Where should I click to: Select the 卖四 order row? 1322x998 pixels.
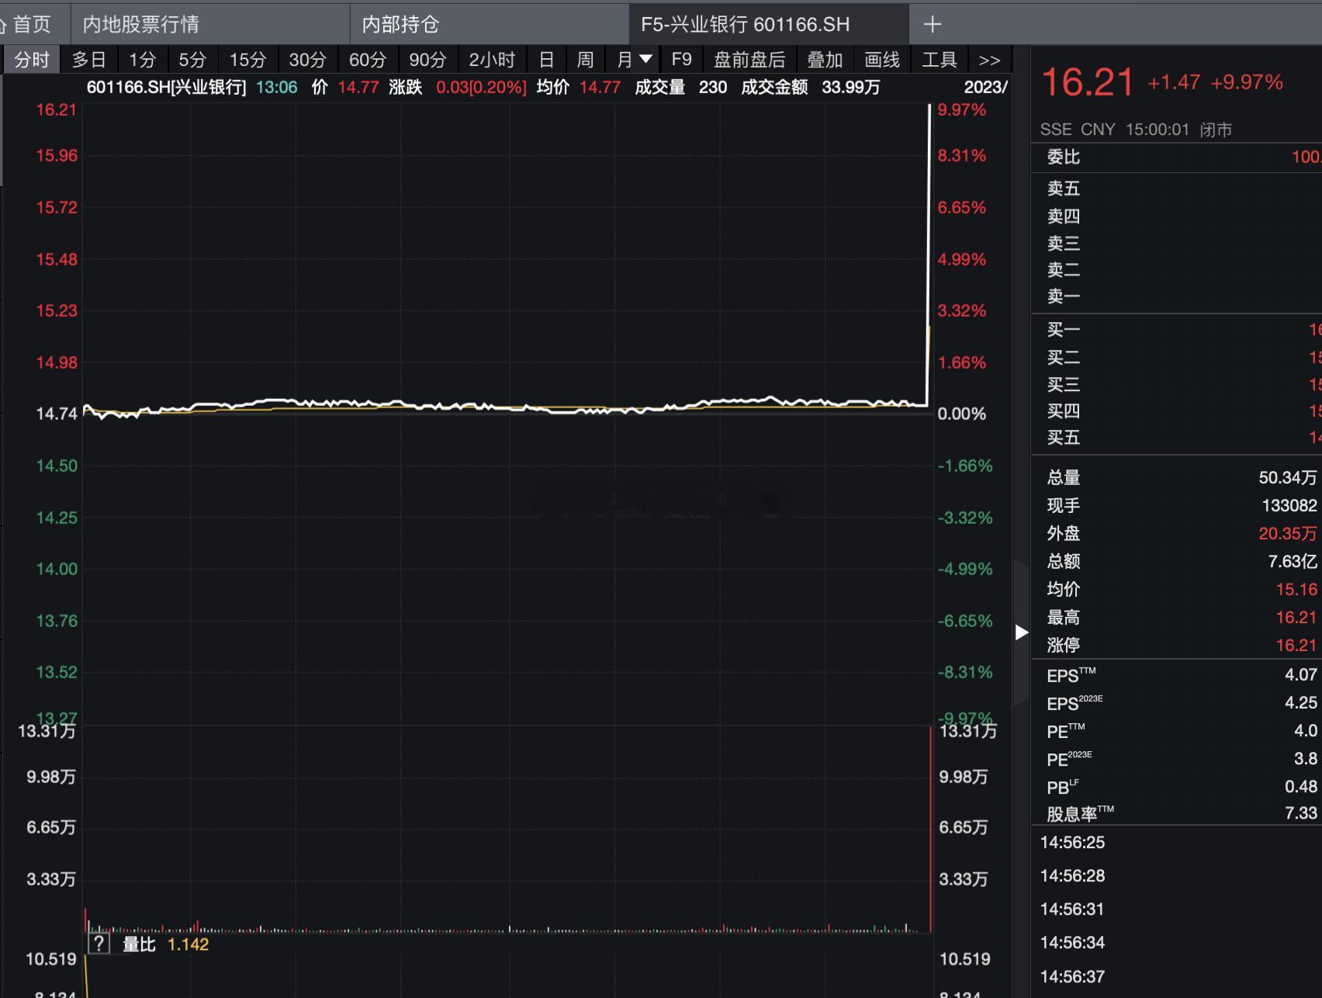coord(1177,217)
